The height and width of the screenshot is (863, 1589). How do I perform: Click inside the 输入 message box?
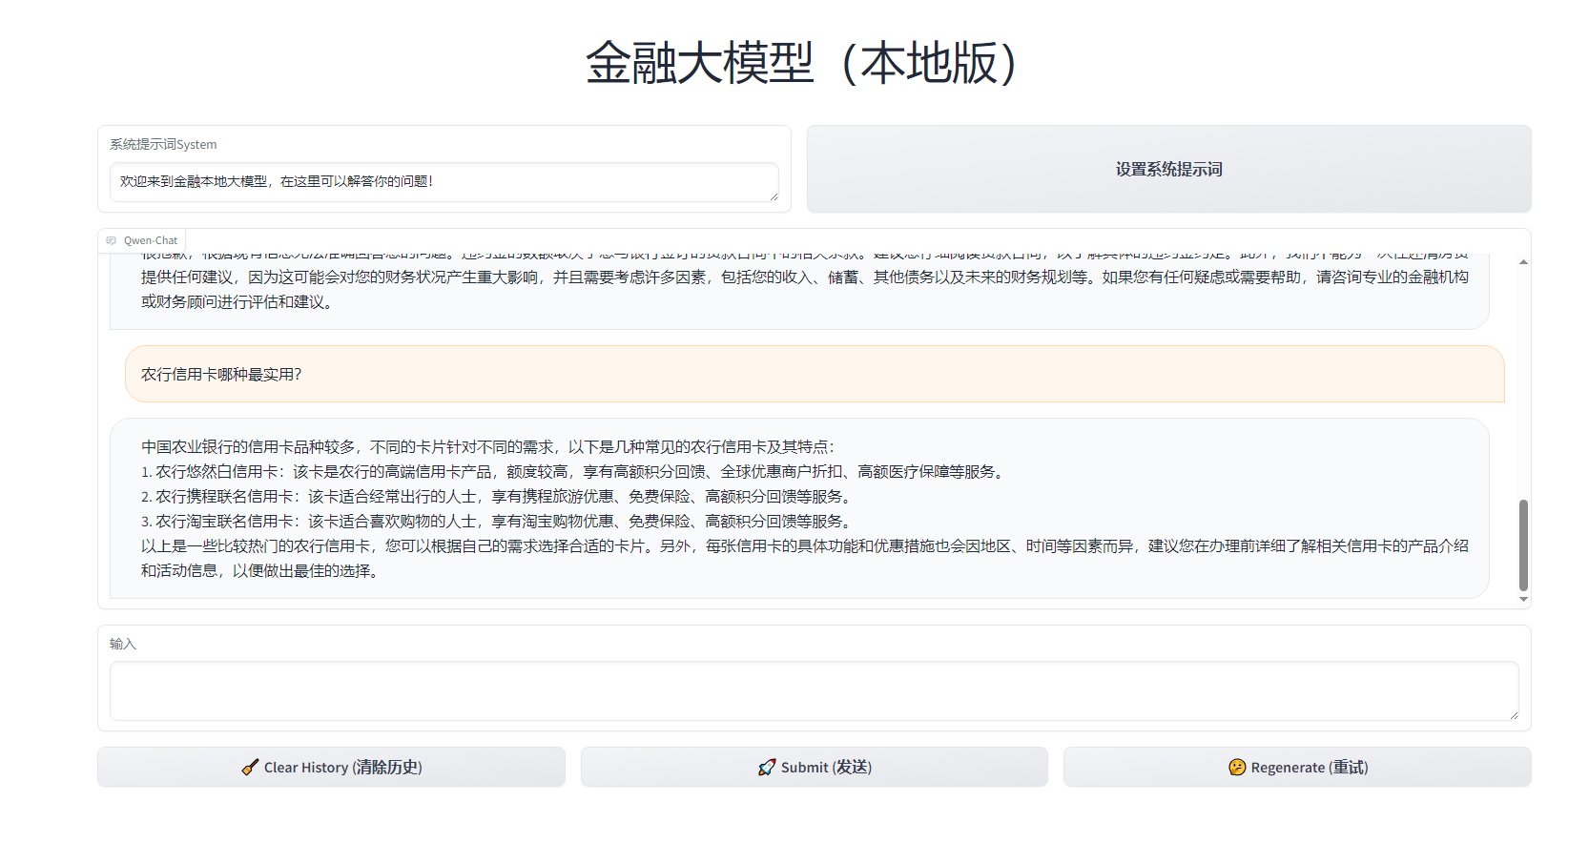pyautogui.click(x=814, y=690)
